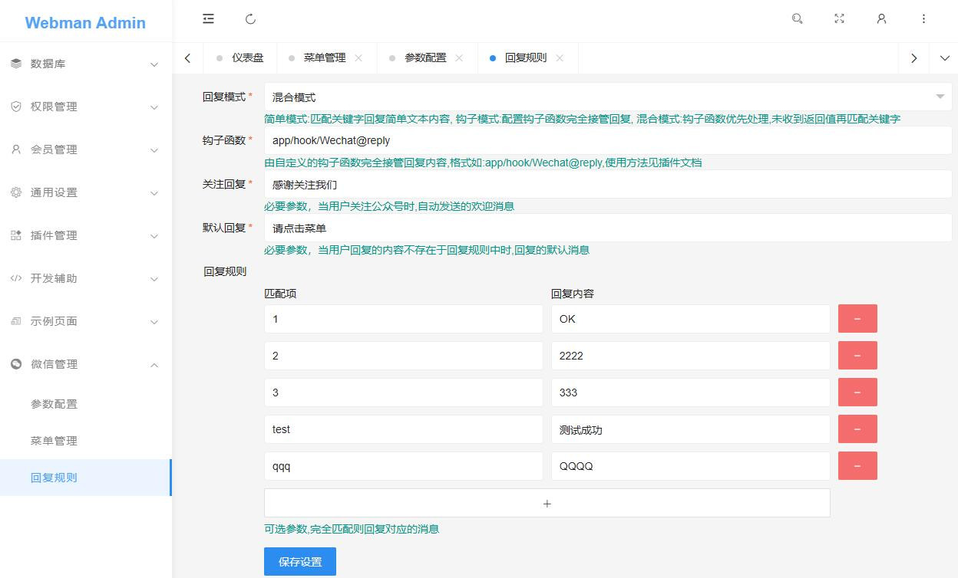958x578 pixels.
Task: Expand the 数据库 menu
Action: pos(154,64)
